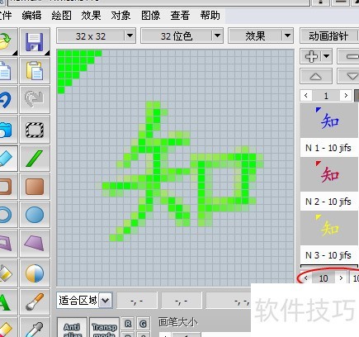
Task: Open the 效果 menu in menu bar
Action: [x=91, y=16]
